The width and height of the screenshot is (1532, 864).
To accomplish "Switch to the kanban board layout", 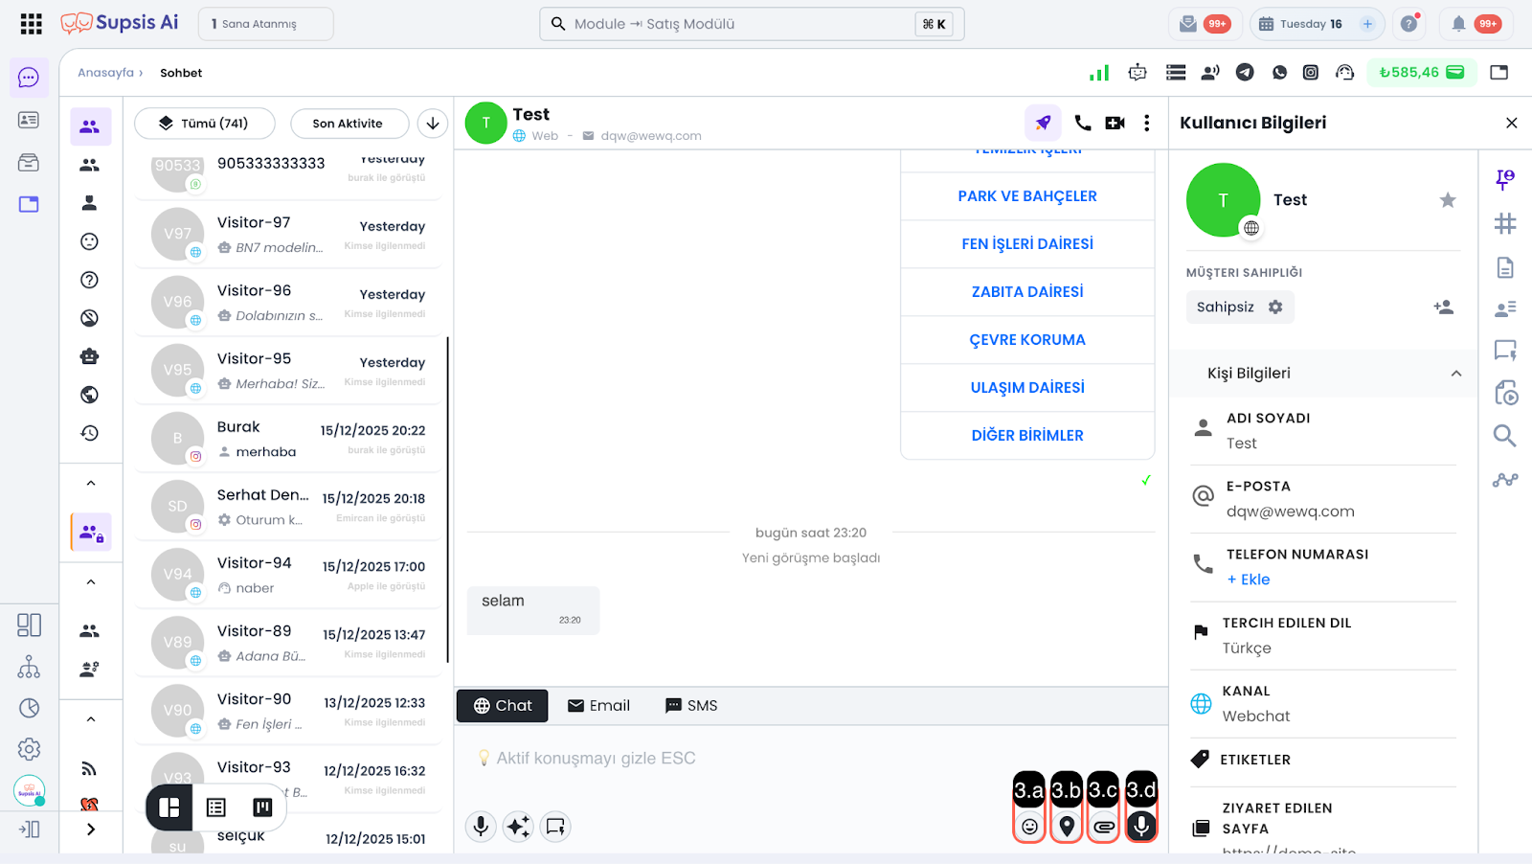I will [262, 807].
